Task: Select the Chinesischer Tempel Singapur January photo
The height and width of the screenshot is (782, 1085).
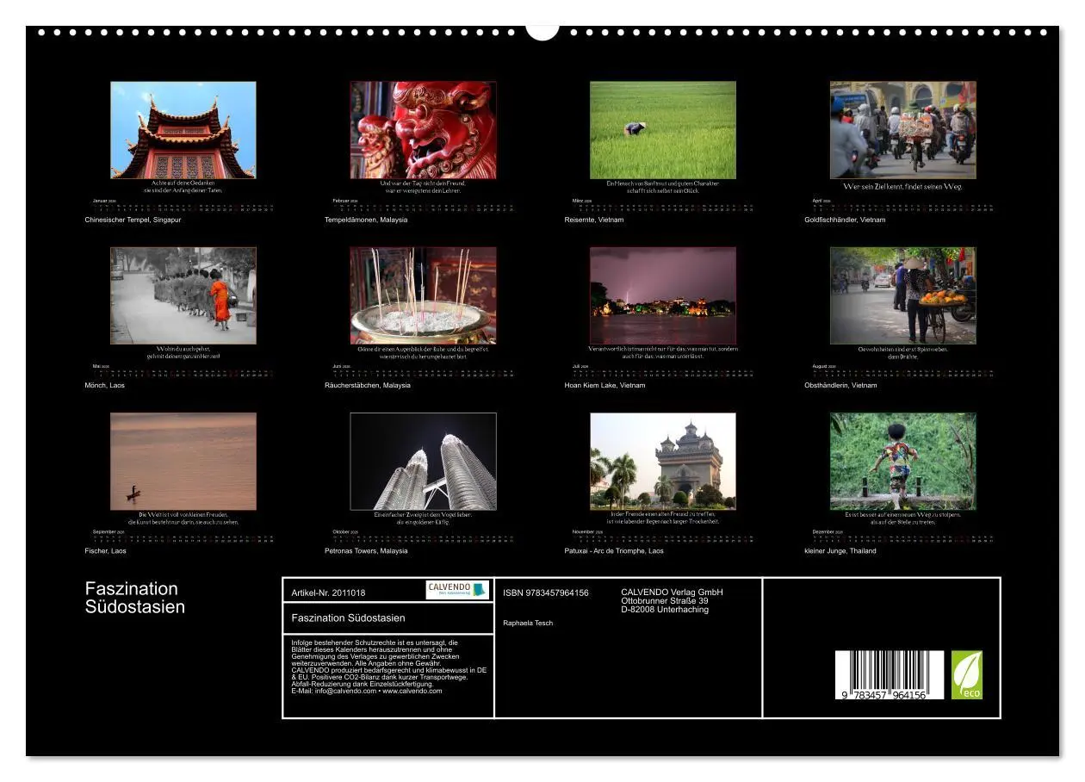Action: coord(183,129)
